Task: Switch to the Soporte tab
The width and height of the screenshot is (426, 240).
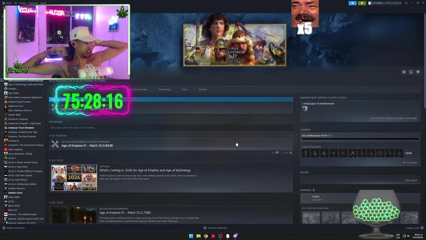Action: [x=202, y=89]
